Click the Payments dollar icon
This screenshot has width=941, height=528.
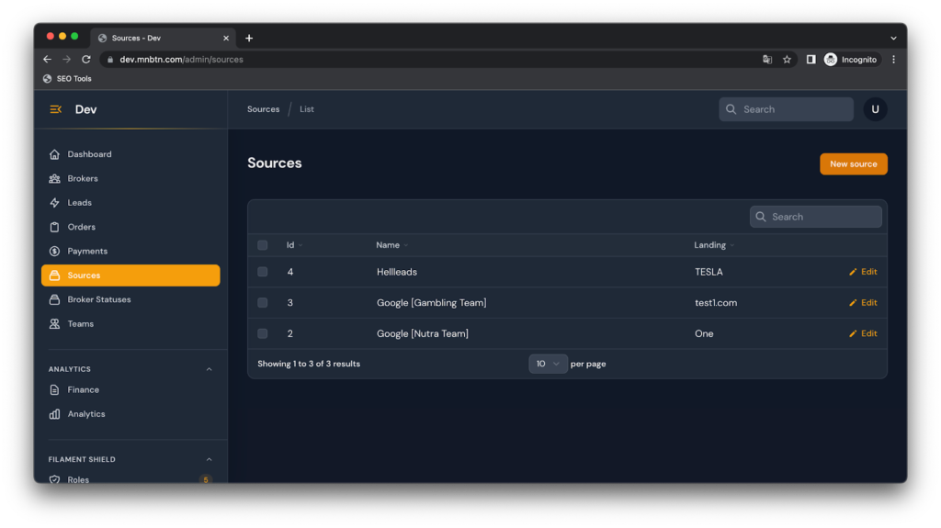[x=55, y=252]
